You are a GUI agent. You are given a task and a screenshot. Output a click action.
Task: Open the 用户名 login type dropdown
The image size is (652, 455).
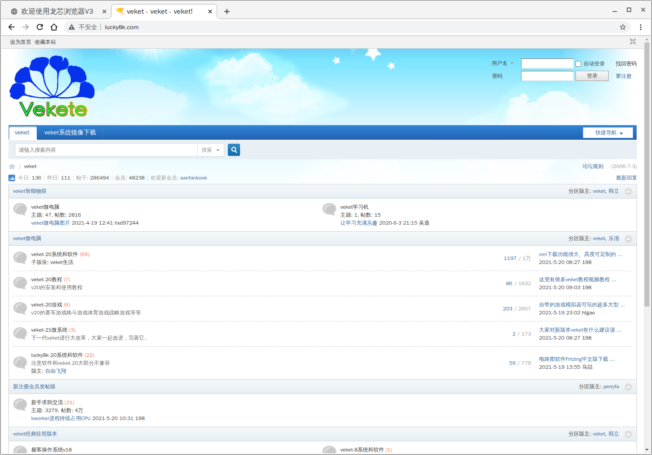pyautogui.click(x=502, y=63)
